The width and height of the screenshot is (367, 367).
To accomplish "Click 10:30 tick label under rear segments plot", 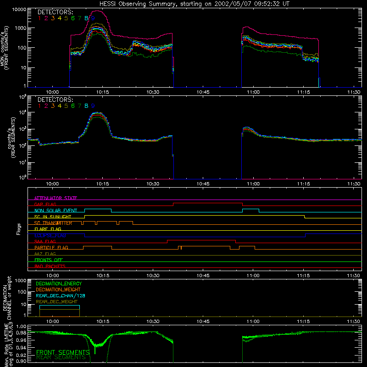I will point(153,184).
